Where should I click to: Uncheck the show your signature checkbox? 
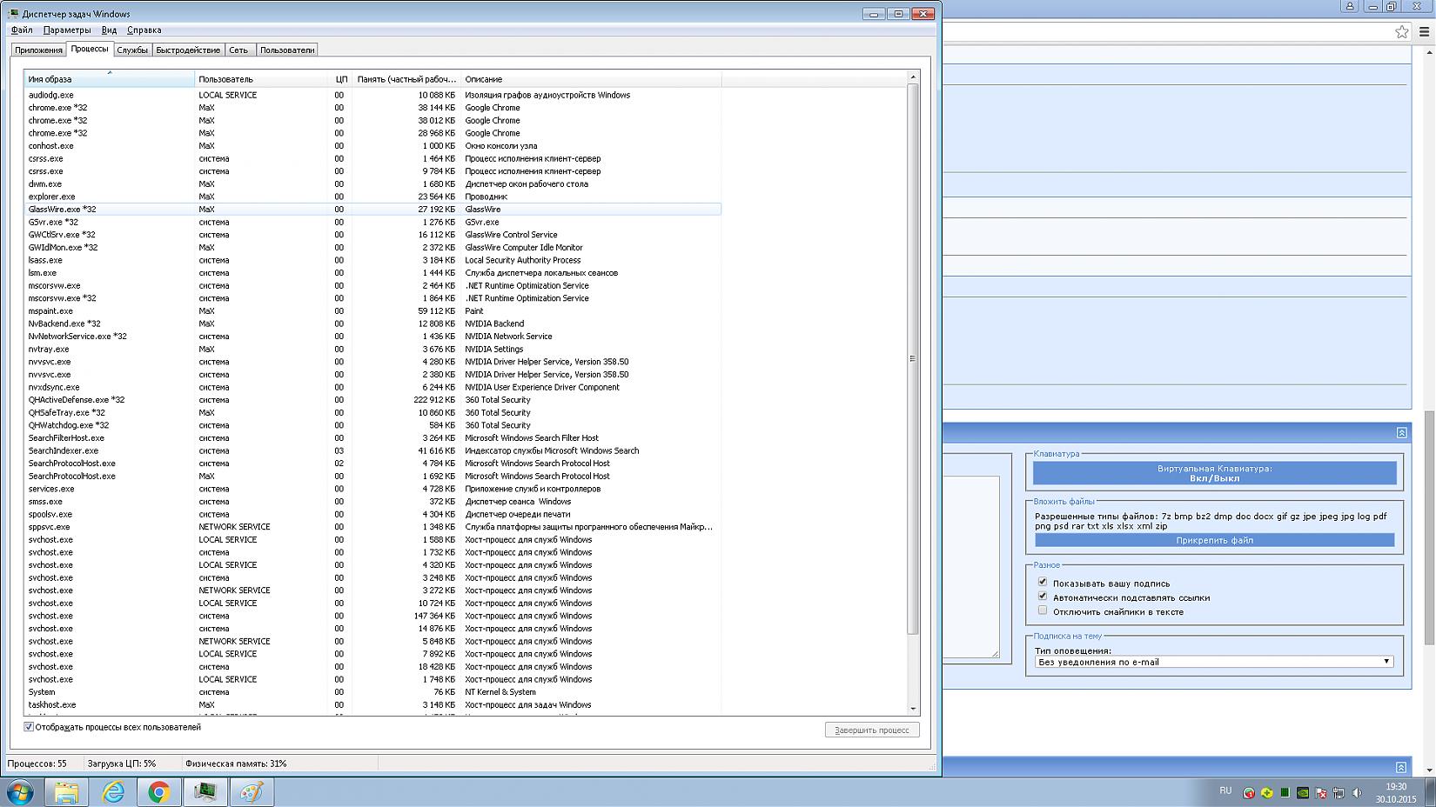(x=1043, y=582)
